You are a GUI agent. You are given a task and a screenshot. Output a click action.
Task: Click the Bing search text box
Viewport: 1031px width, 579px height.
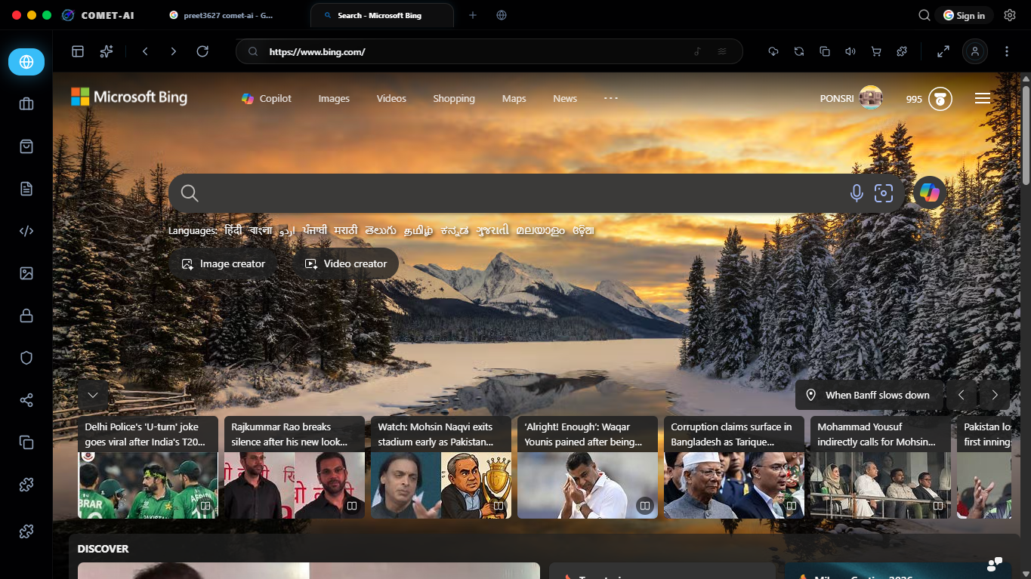(521, 193)
